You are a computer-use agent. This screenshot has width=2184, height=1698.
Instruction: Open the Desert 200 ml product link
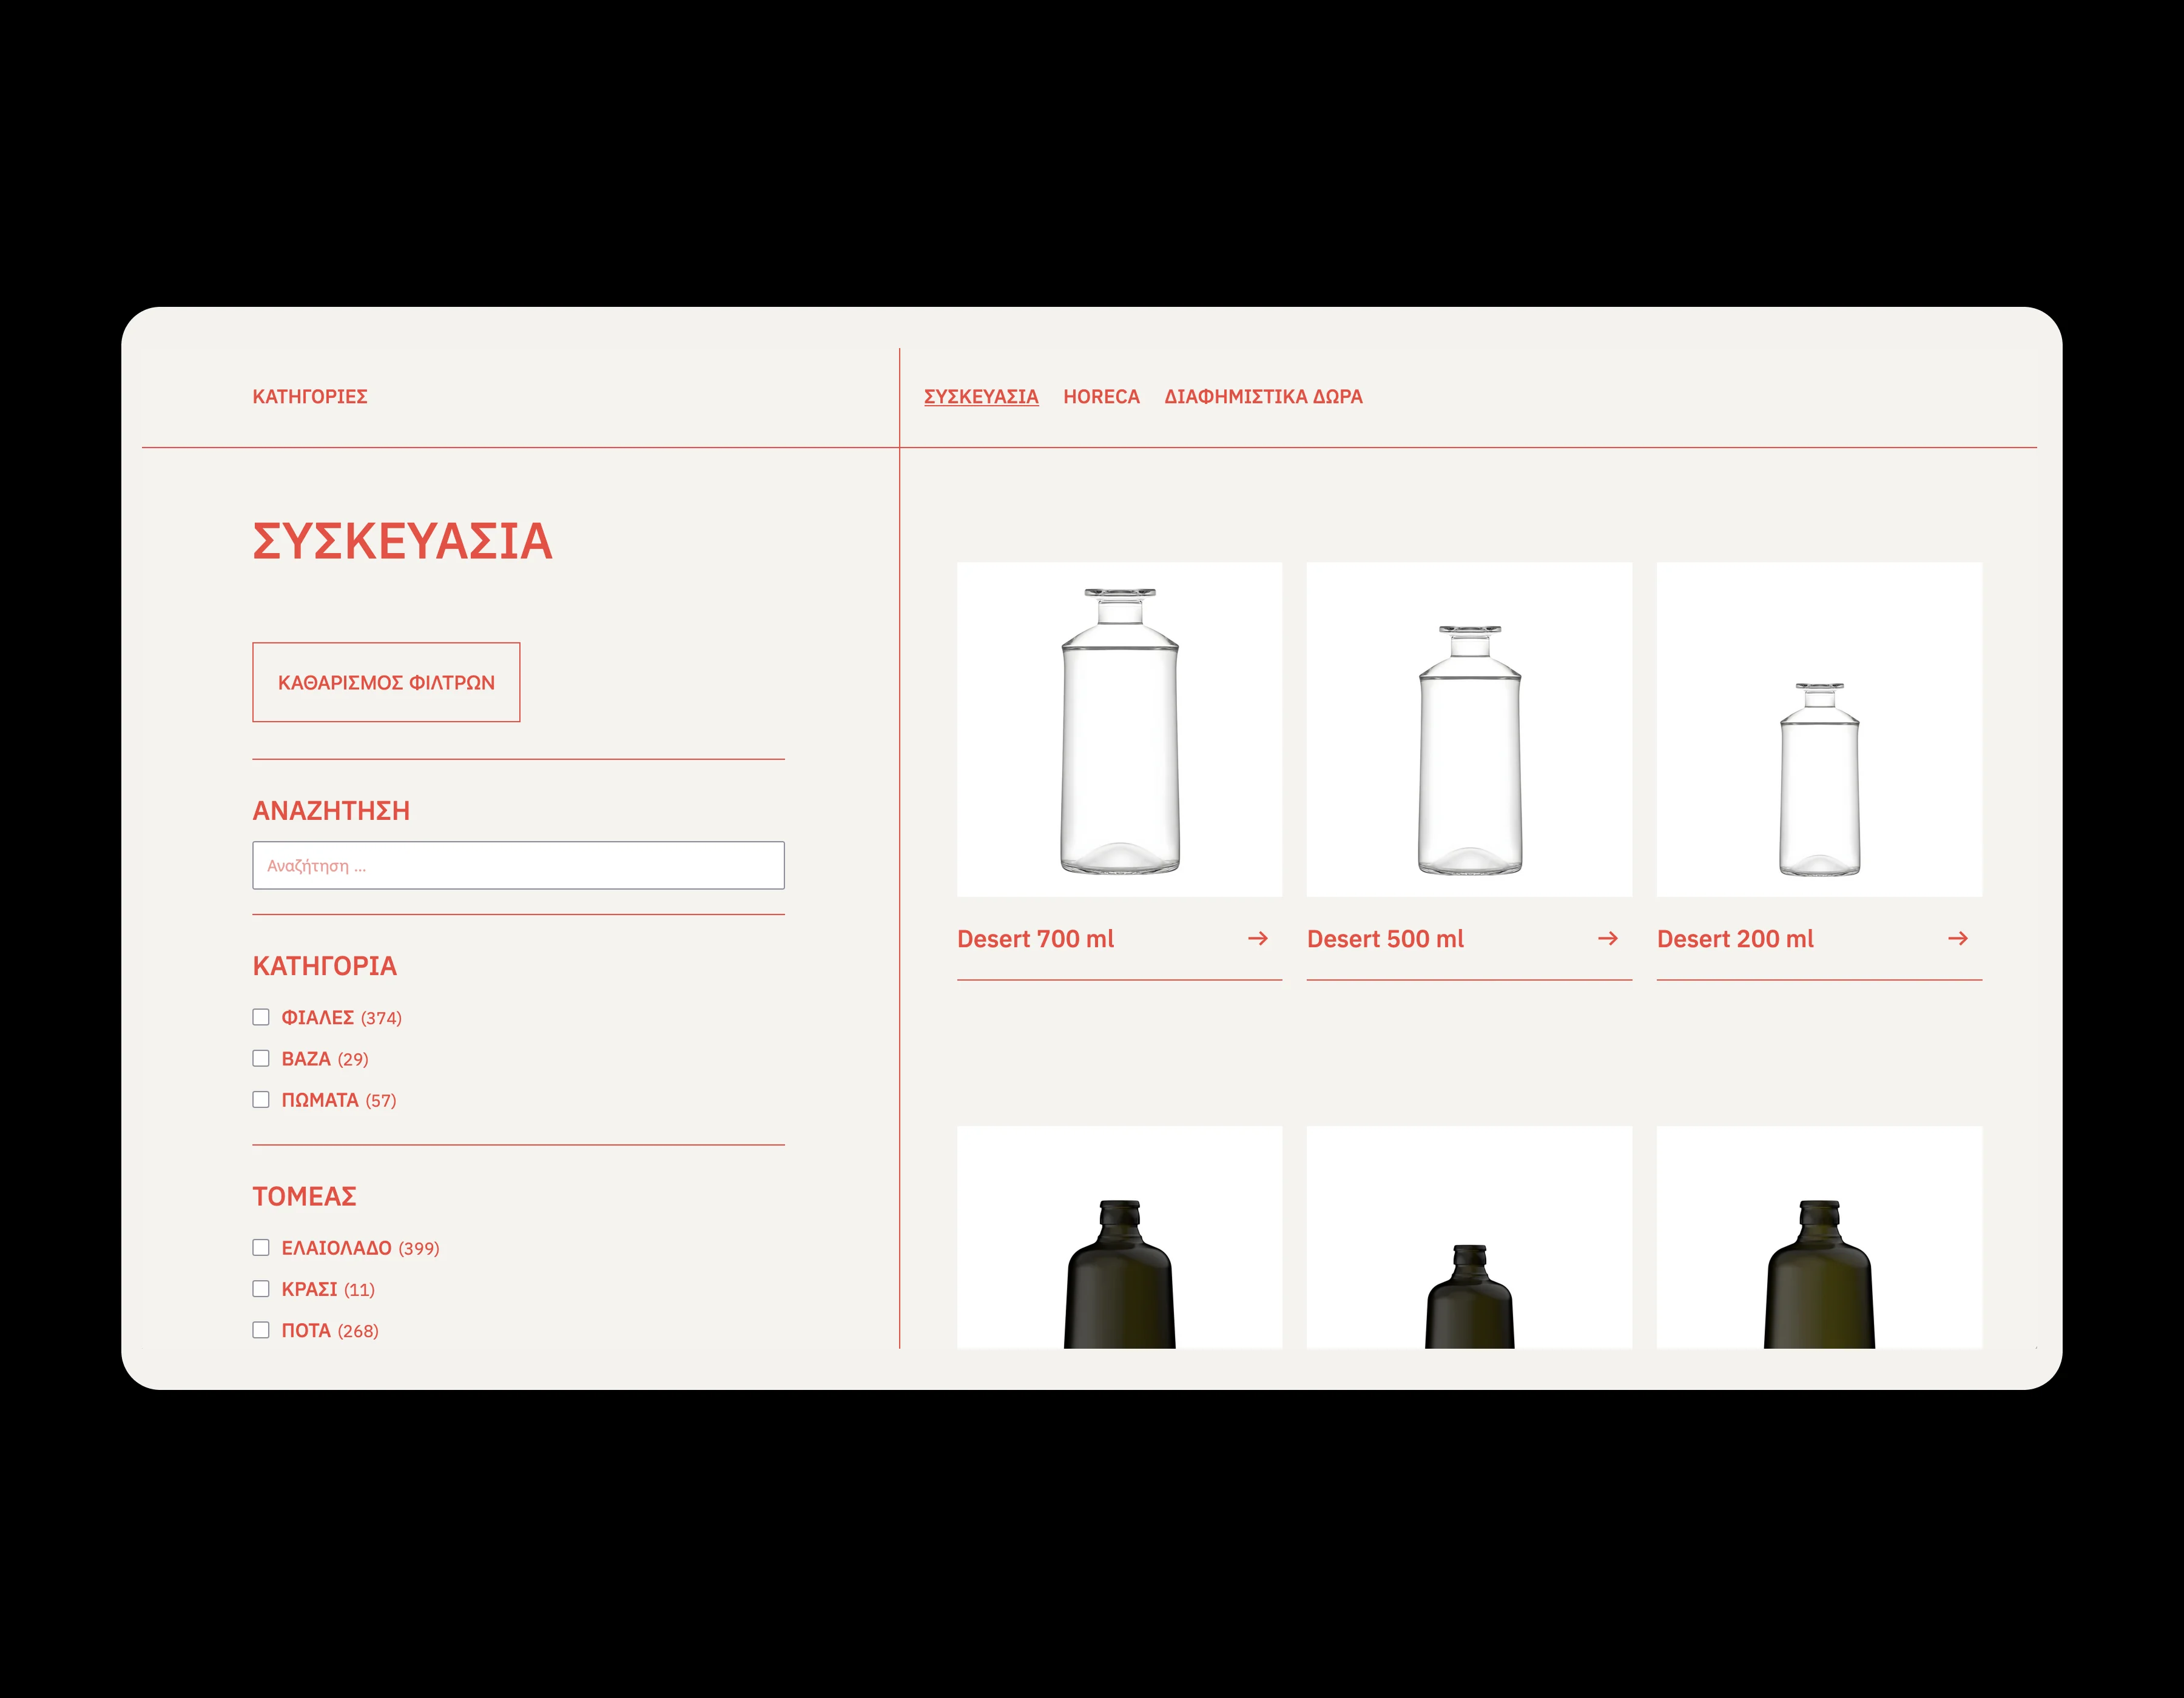[x=1736, y=938]
